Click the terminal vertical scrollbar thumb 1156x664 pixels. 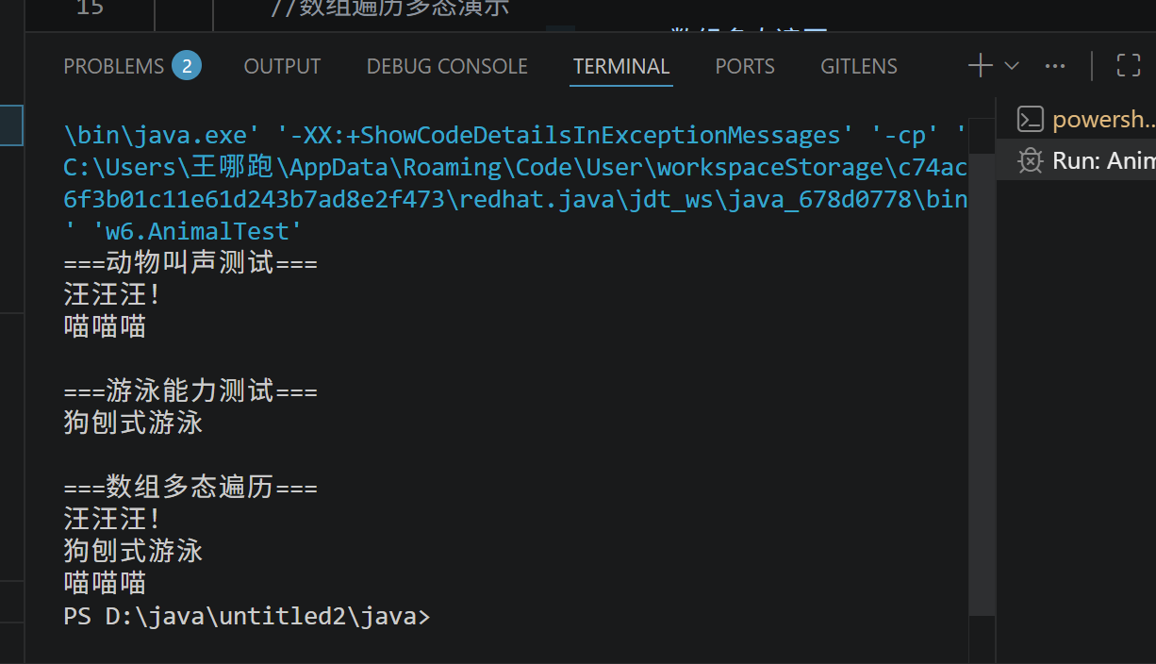coord(982,377)
